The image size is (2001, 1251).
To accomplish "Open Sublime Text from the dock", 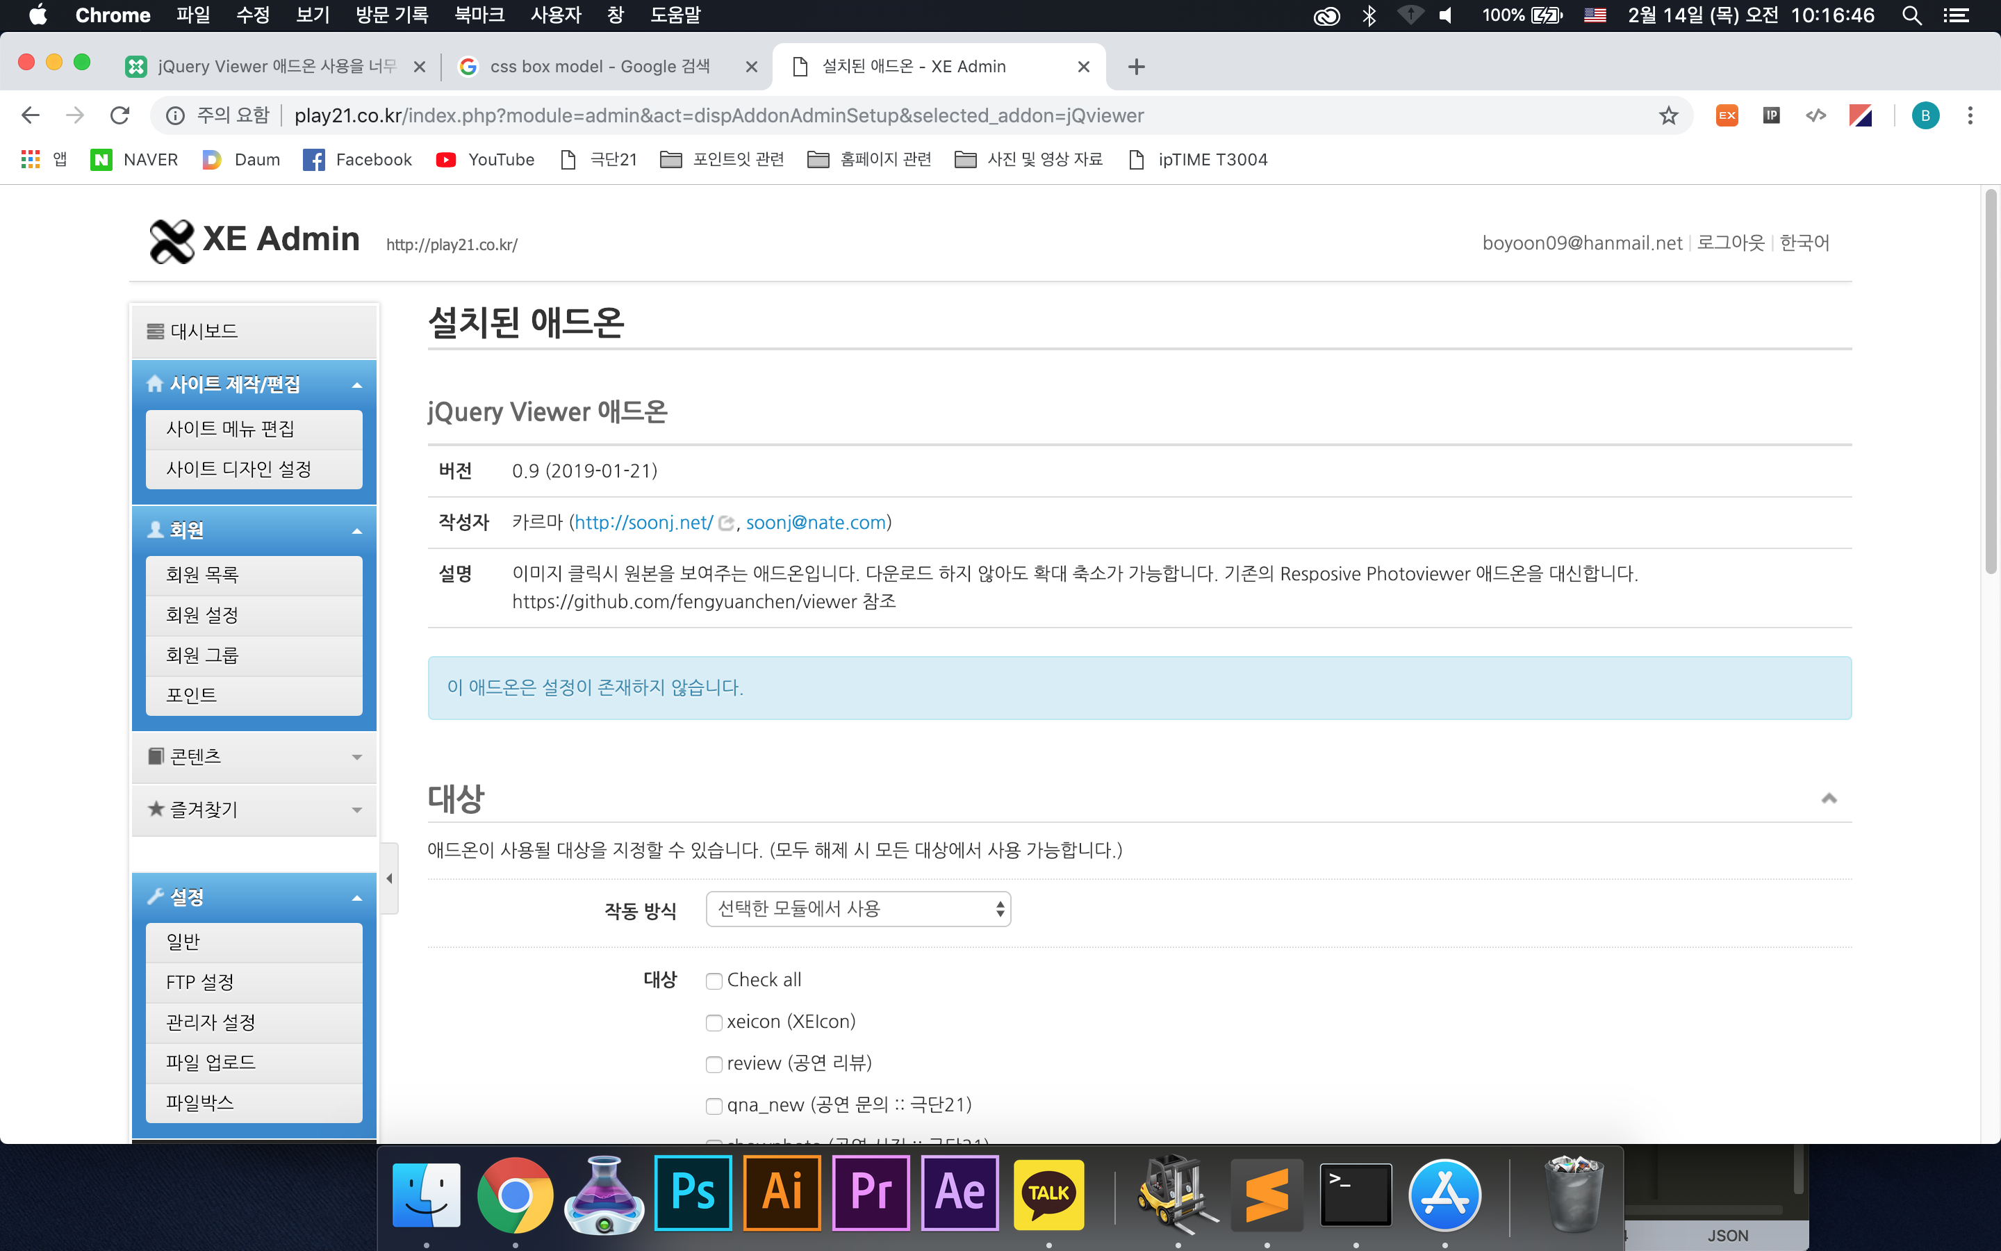I will point(1267,1194).
